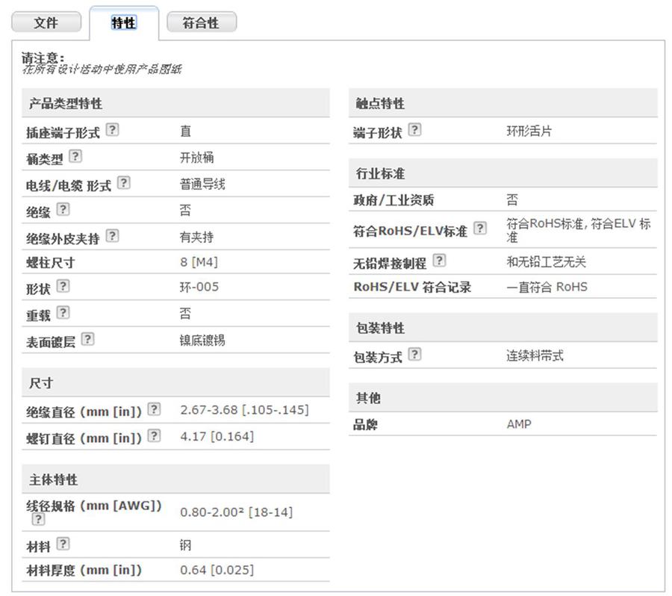Click help icon next to 包装方式
Viewport: 672px width, 596px height.
tap(414, 354)
